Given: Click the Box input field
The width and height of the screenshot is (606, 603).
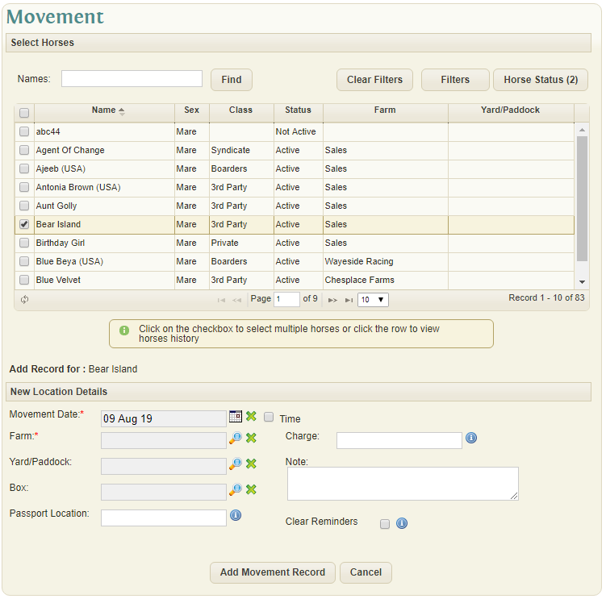Looking at the screenshot, I should (x=164, y=493).
